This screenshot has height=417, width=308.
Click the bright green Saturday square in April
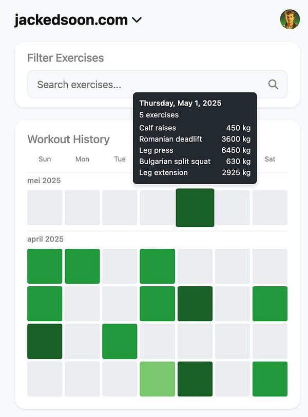270,304
